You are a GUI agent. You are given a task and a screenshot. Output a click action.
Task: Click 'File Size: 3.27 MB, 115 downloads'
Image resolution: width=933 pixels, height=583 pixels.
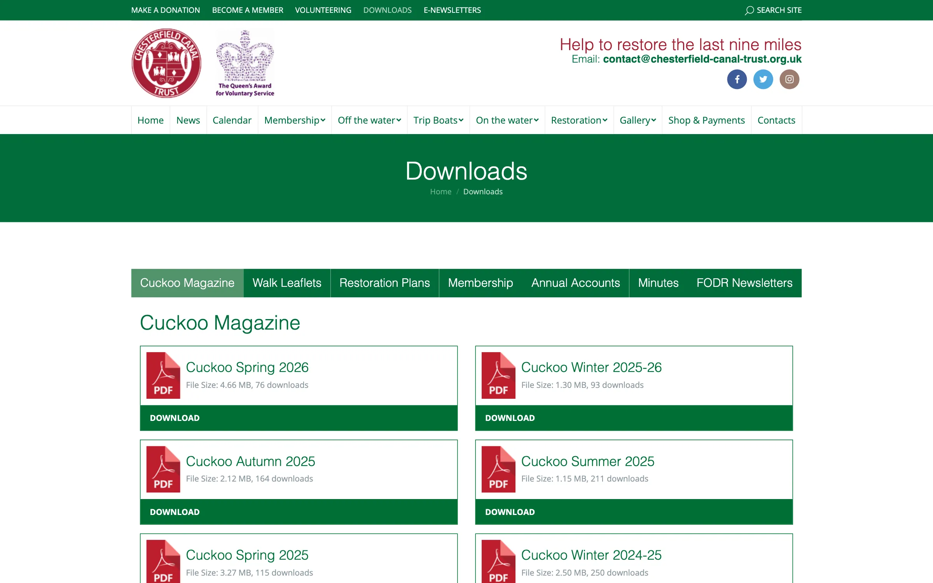click(250, 573)
